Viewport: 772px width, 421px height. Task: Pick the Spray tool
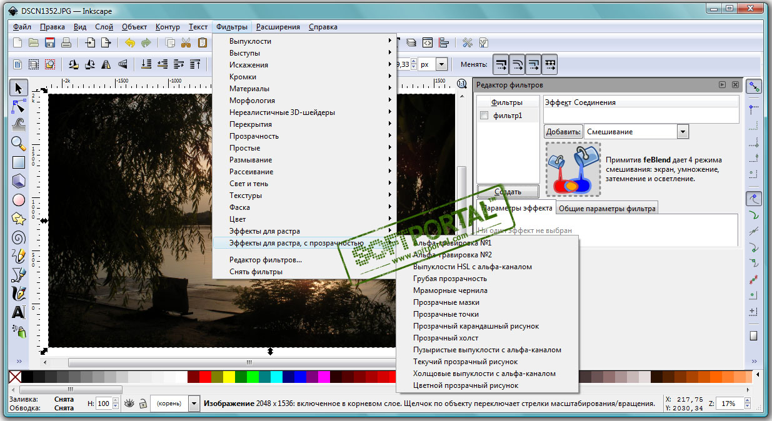click(19, 331)
